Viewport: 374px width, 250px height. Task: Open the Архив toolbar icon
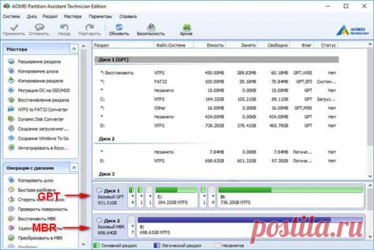point(186,27)
